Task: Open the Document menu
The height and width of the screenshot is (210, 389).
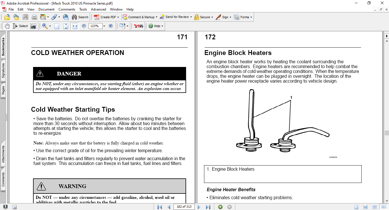Action: [x=46, y=9]
